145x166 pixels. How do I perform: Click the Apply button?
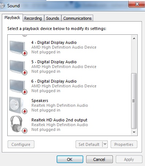129,159
